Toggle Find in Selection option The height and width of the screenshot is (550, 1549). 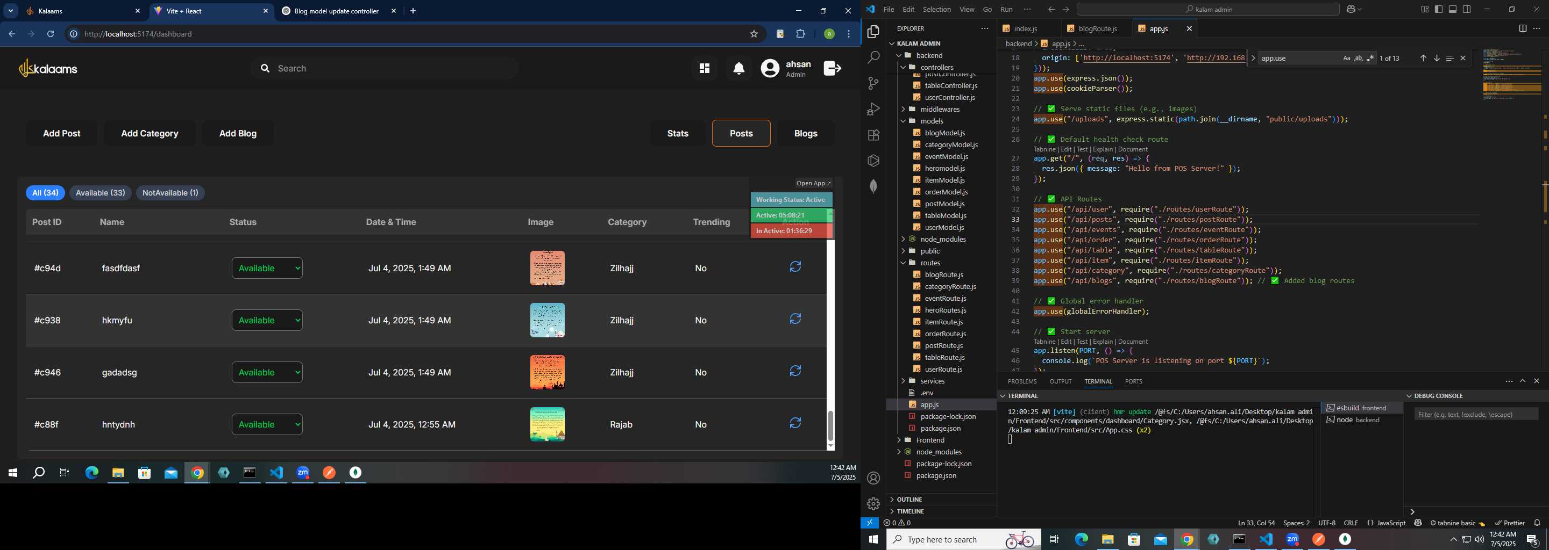tap(1449, 58)
